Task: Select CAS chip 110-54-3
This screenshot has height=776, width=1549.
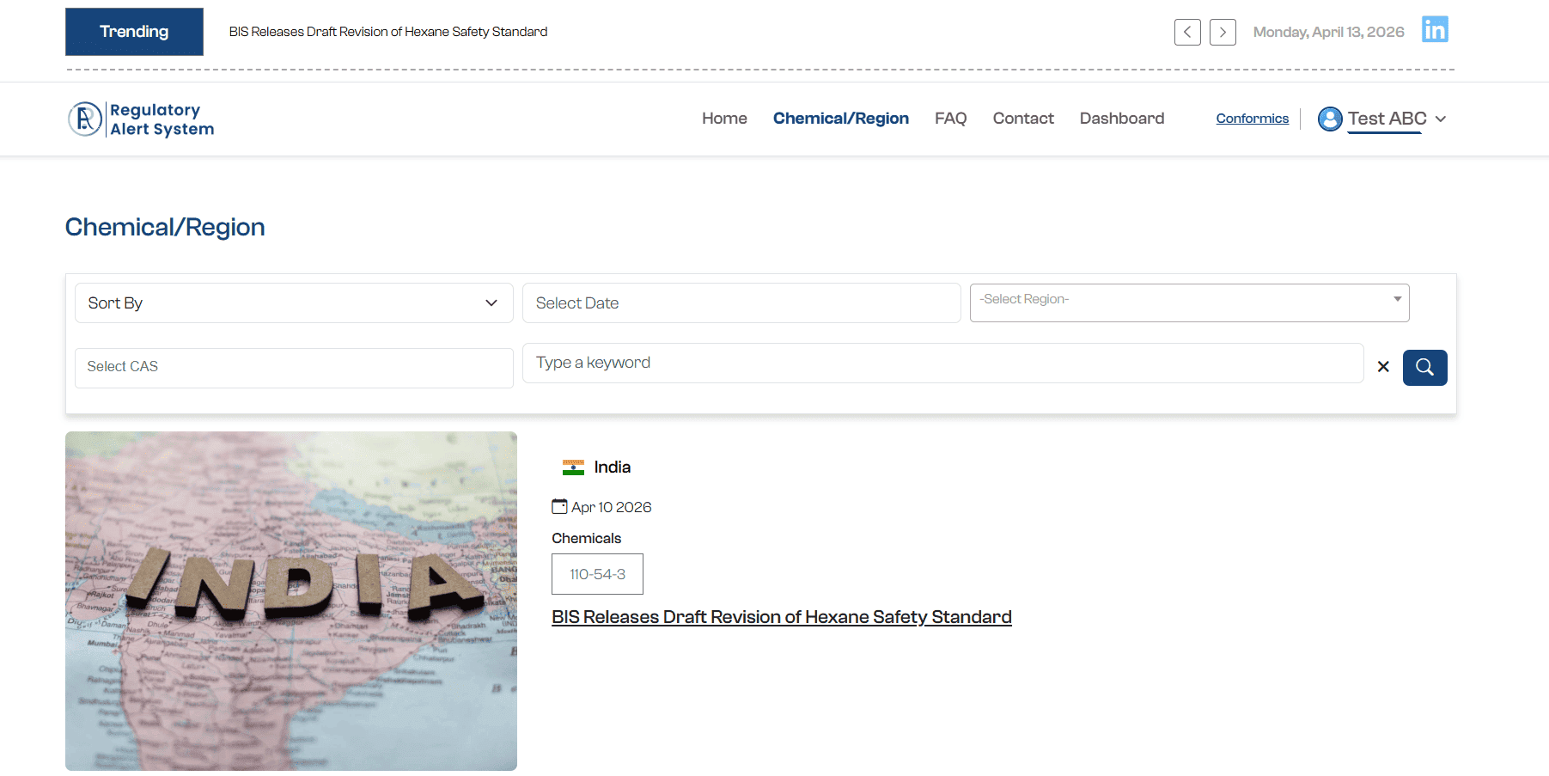Action: [597, 574]
